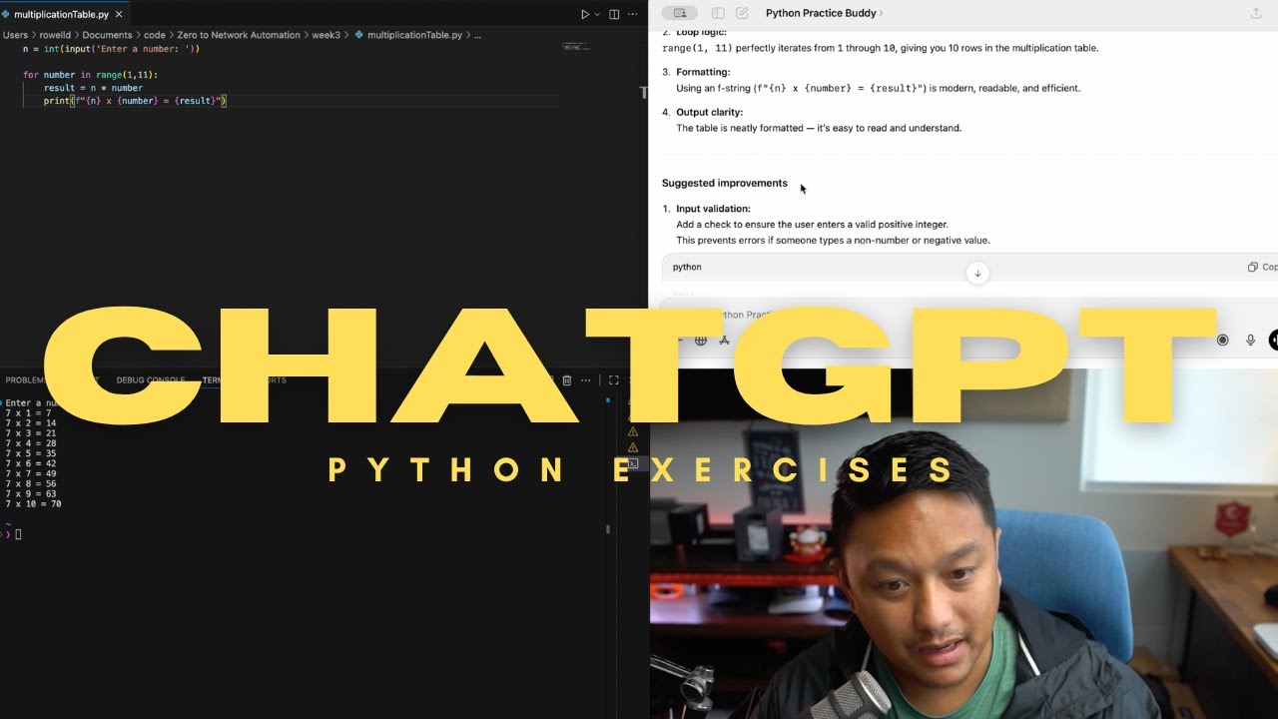This screenshot has height=719, width=1278.
Task: Select the lowest warning terminal entry
Action: pyautogui.click(x=633, y=447)
